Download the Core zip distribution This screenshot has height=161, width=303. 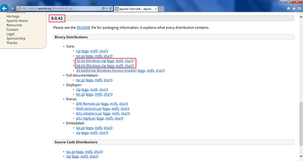coord(78,51)
